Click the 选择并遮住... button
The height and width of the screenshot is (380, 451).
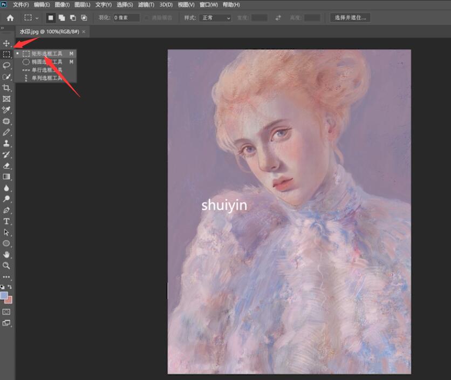pyautogui.click(x=350, y=18)
